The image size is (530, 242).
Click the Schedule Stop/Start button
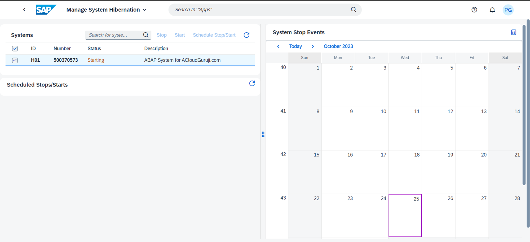pyautogui.click(x=214, y=35)
